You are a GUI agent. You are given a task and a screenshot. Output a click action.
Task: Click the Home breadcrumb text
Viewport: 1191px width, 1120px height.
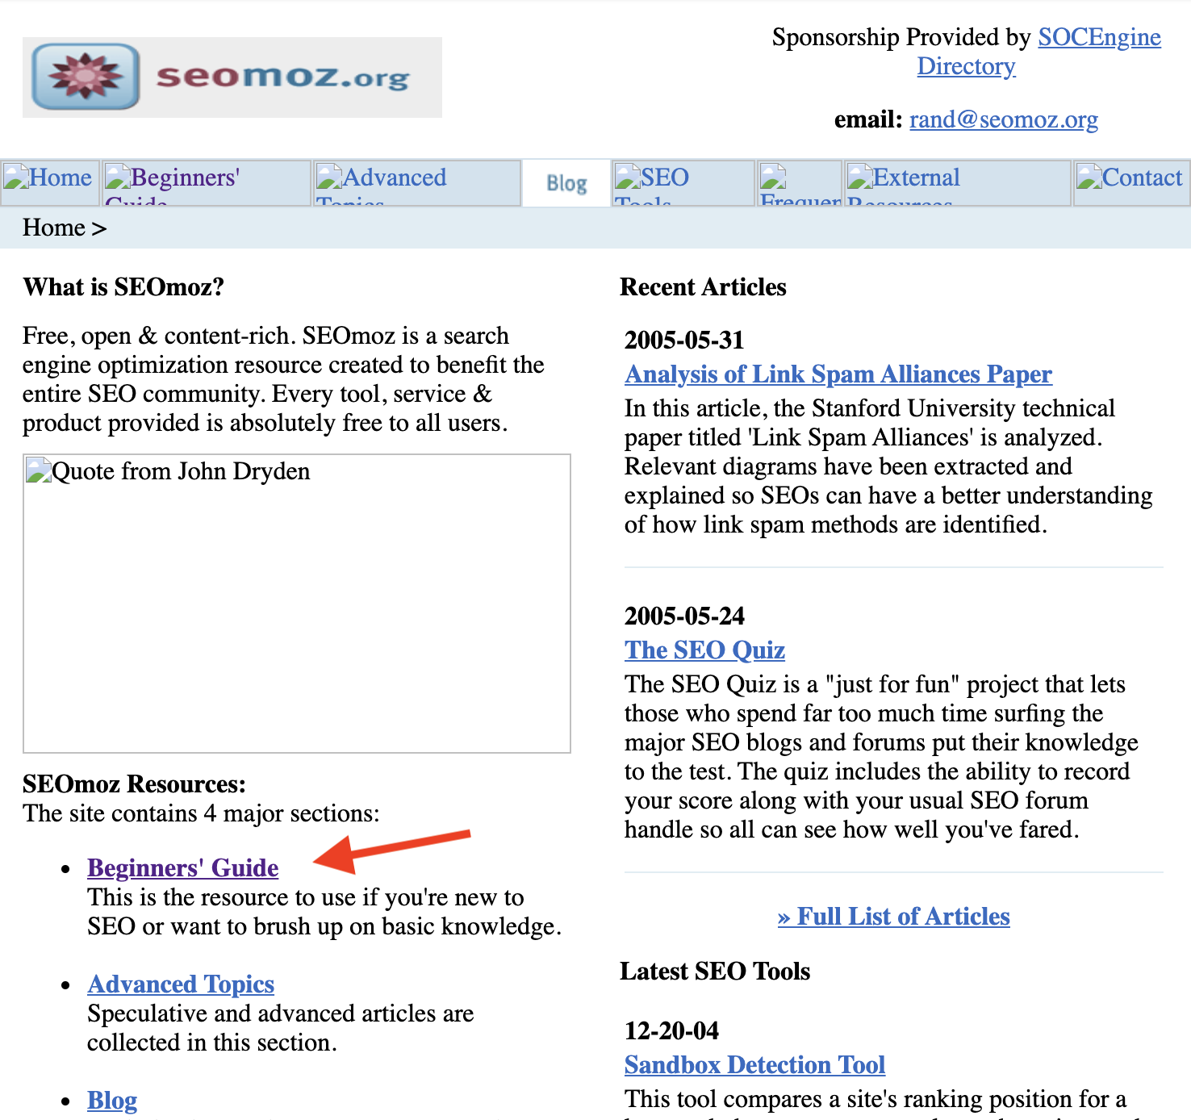pyautogui.click(x=54, y=228)
